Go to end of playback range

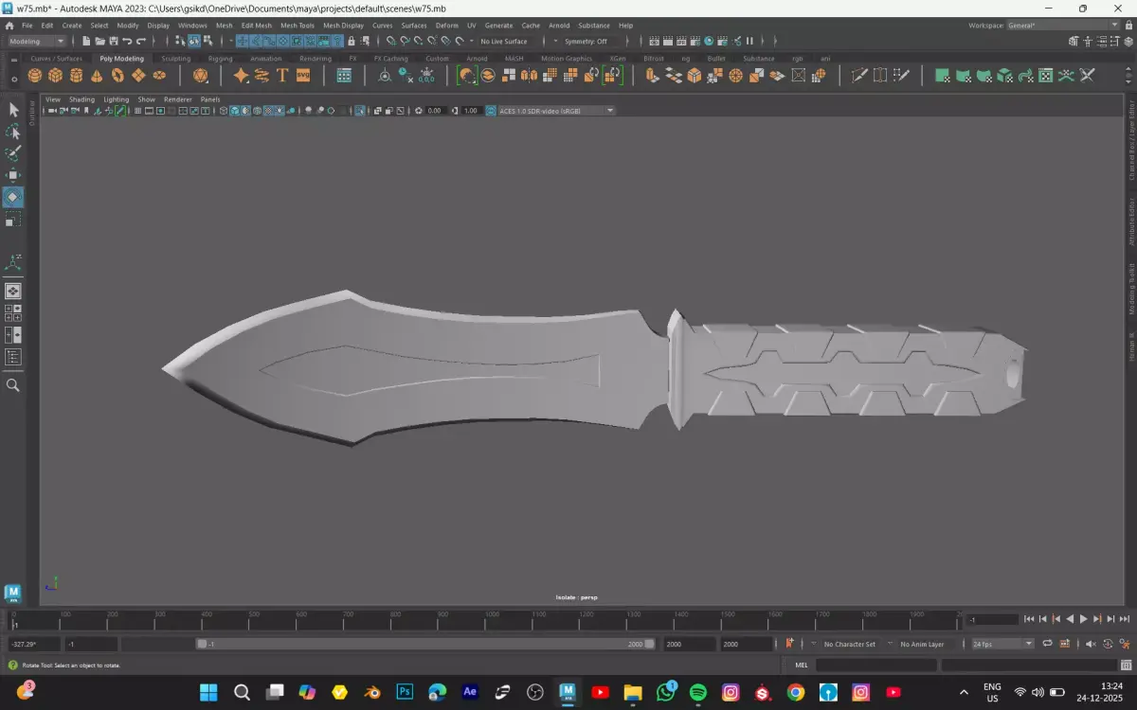(1124, 619)
